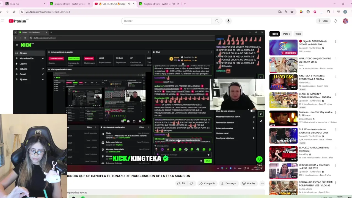Reload the current browser page

pyautogui.click(x=14, y=12)
